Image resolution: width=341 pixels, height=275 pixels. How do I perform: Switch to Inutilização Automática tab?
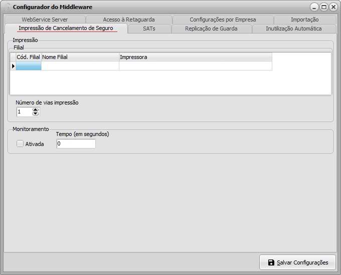click(293, 28)
